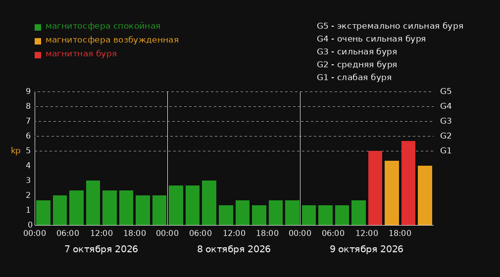Click the y-axis value 6

coord(28,136)
